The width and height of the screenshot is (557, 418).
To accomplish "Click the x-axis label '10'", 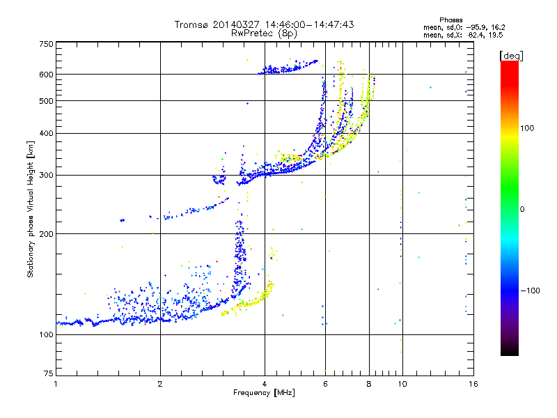I will 402,384.
